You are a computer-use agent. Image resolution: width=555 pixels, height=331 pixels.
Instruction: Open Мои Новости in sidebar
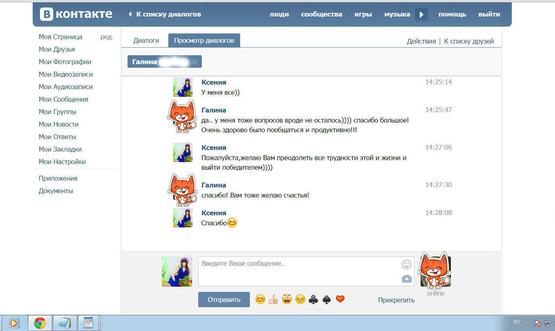(x=59, y=124)
